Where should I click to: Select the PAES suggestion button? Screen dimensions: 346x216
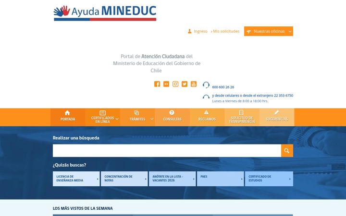[x=221, y=179]
